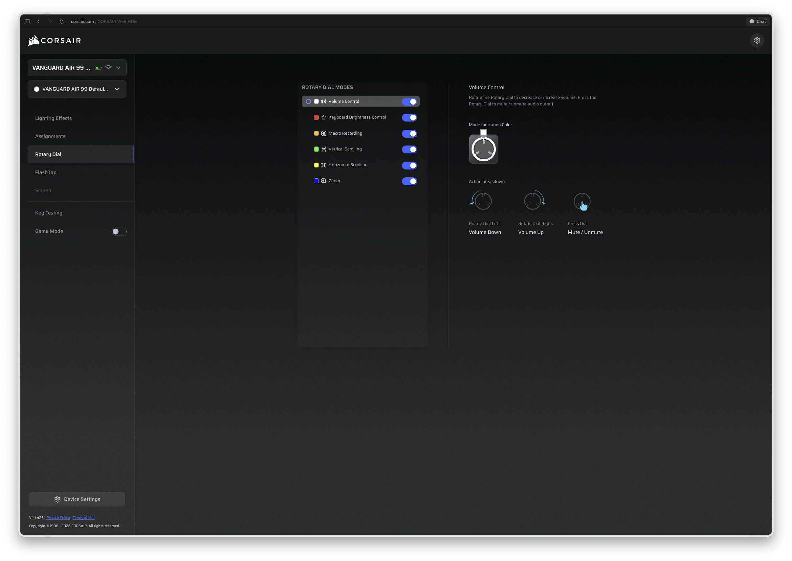792x561 pixels.
Task: Click the green Vertical Scrolling color swatch
Action: [316, 149]
